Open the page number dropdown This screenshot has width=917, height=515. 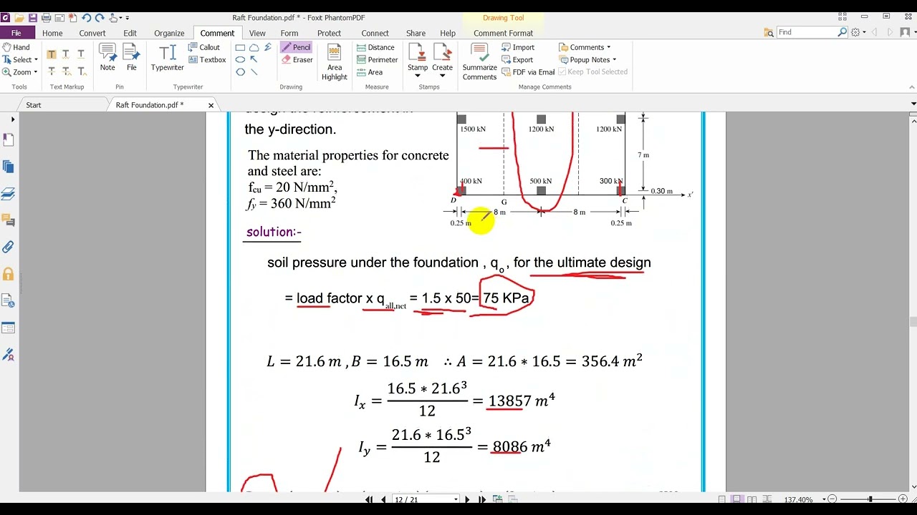click(456, 499)
